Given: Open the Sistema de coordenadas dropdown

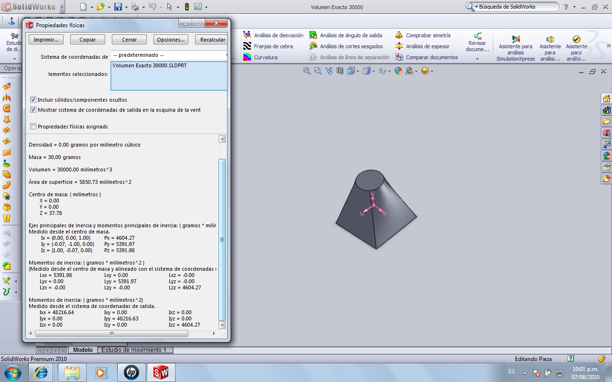Looking at the screenshot, I should (x=169, y=55).
